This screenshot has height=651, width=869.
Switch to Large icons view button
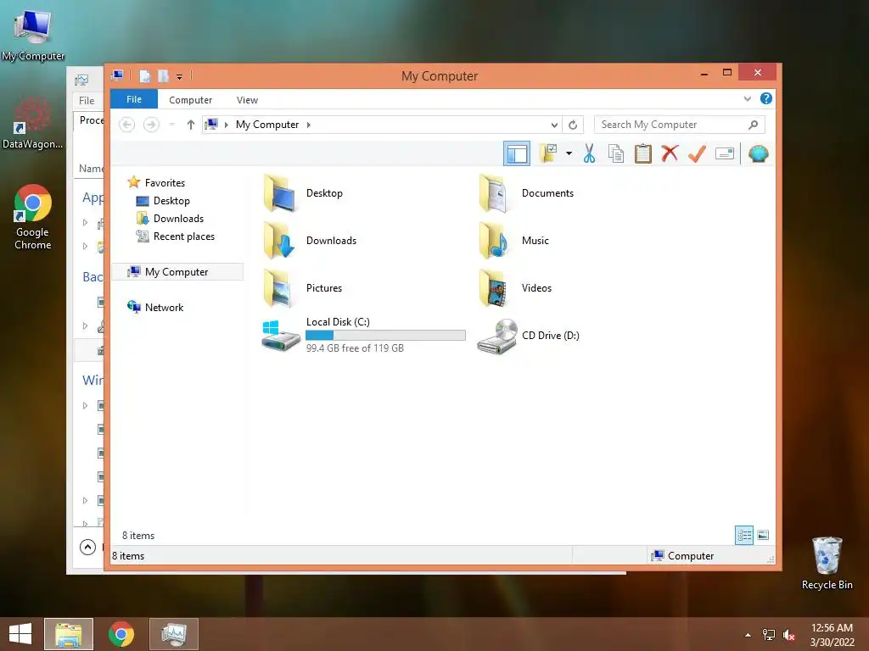click(763, 535)
